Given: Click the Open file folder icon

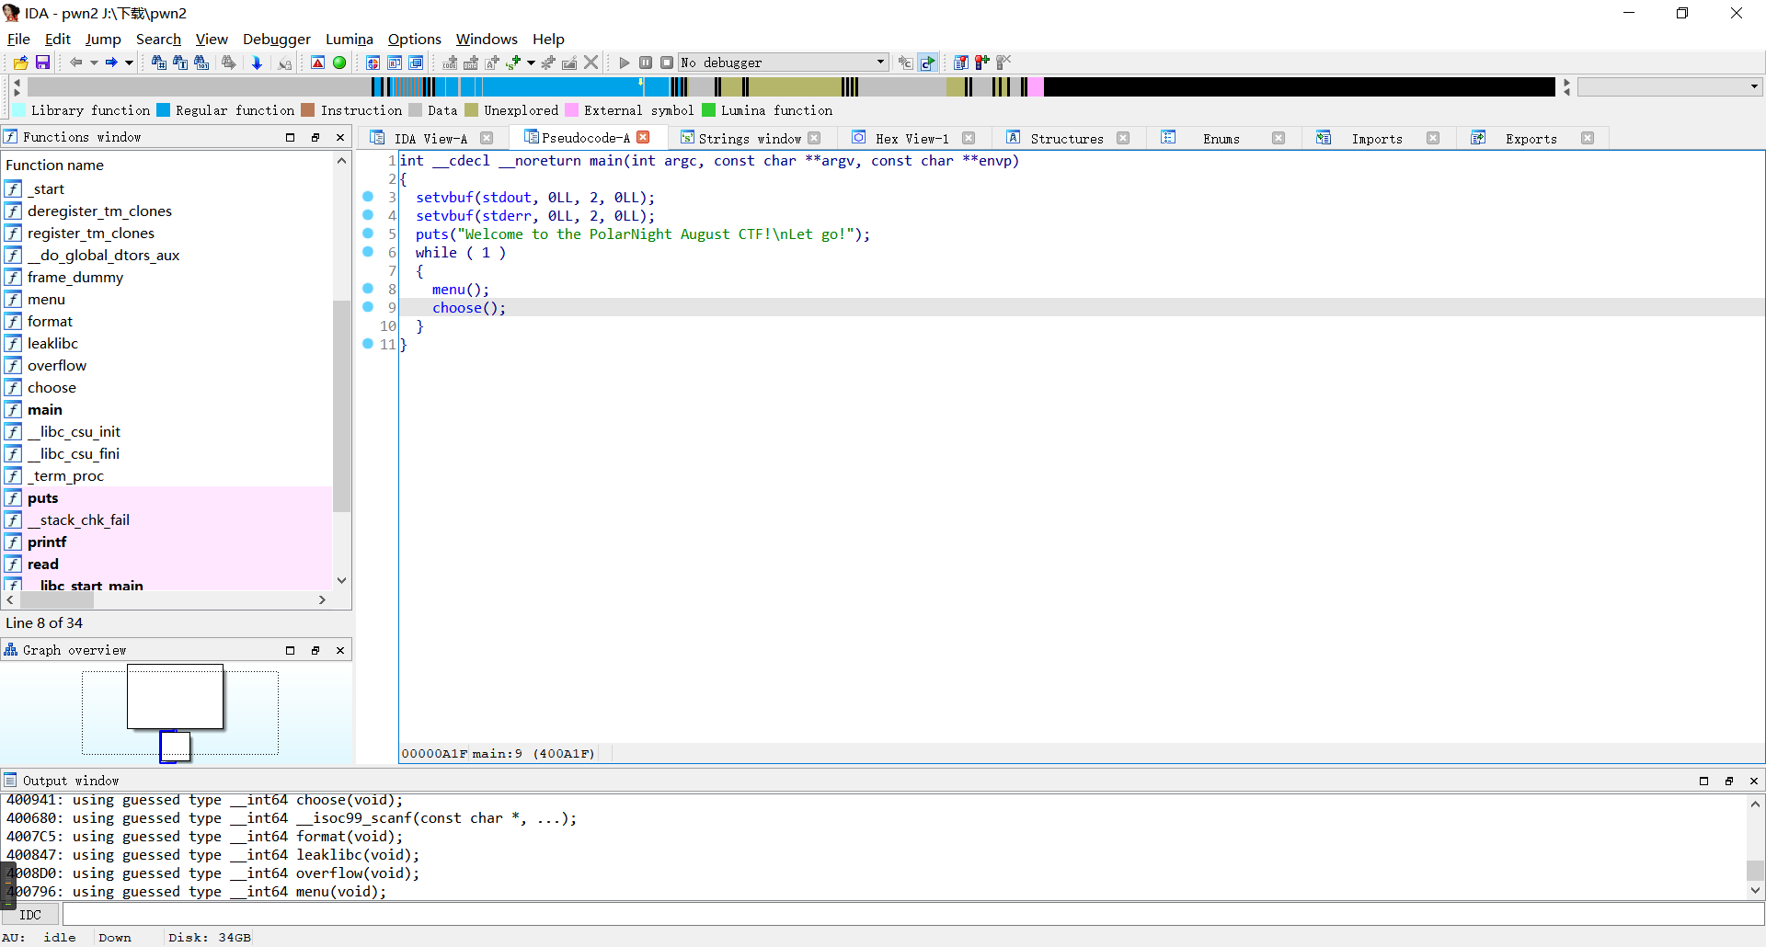Looking at the screenshot, I should [20, 63].
